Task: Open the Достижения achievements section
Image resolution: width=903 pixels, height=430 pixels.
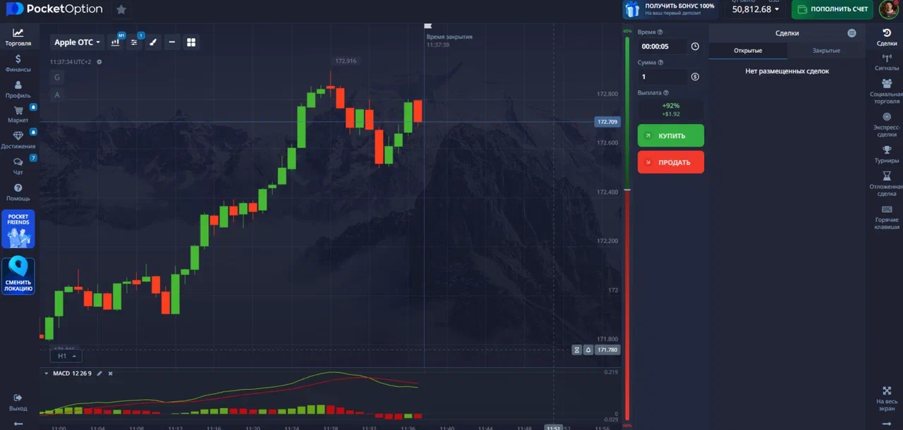Action: click(18, 140)
